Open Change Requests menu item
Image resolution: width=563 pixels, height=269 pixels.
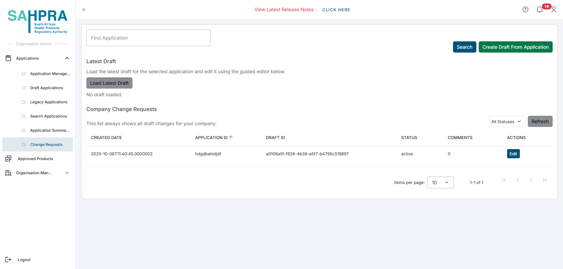point(46,144)
